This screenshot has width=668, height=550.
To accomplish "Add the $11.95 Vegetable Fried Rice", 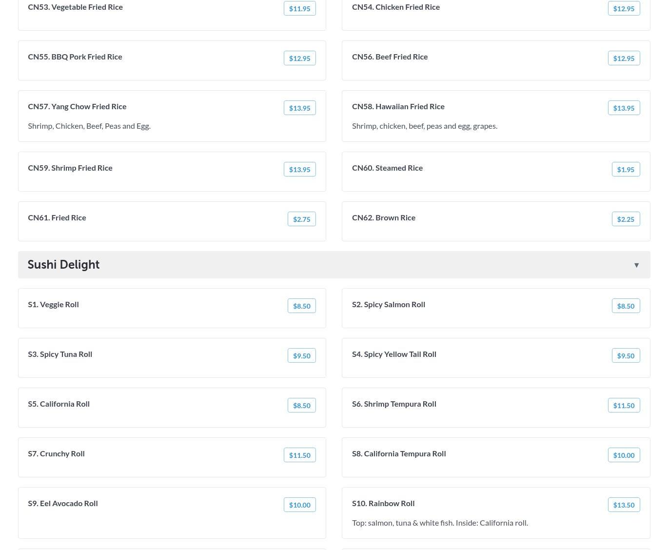I will coord(300,8).
